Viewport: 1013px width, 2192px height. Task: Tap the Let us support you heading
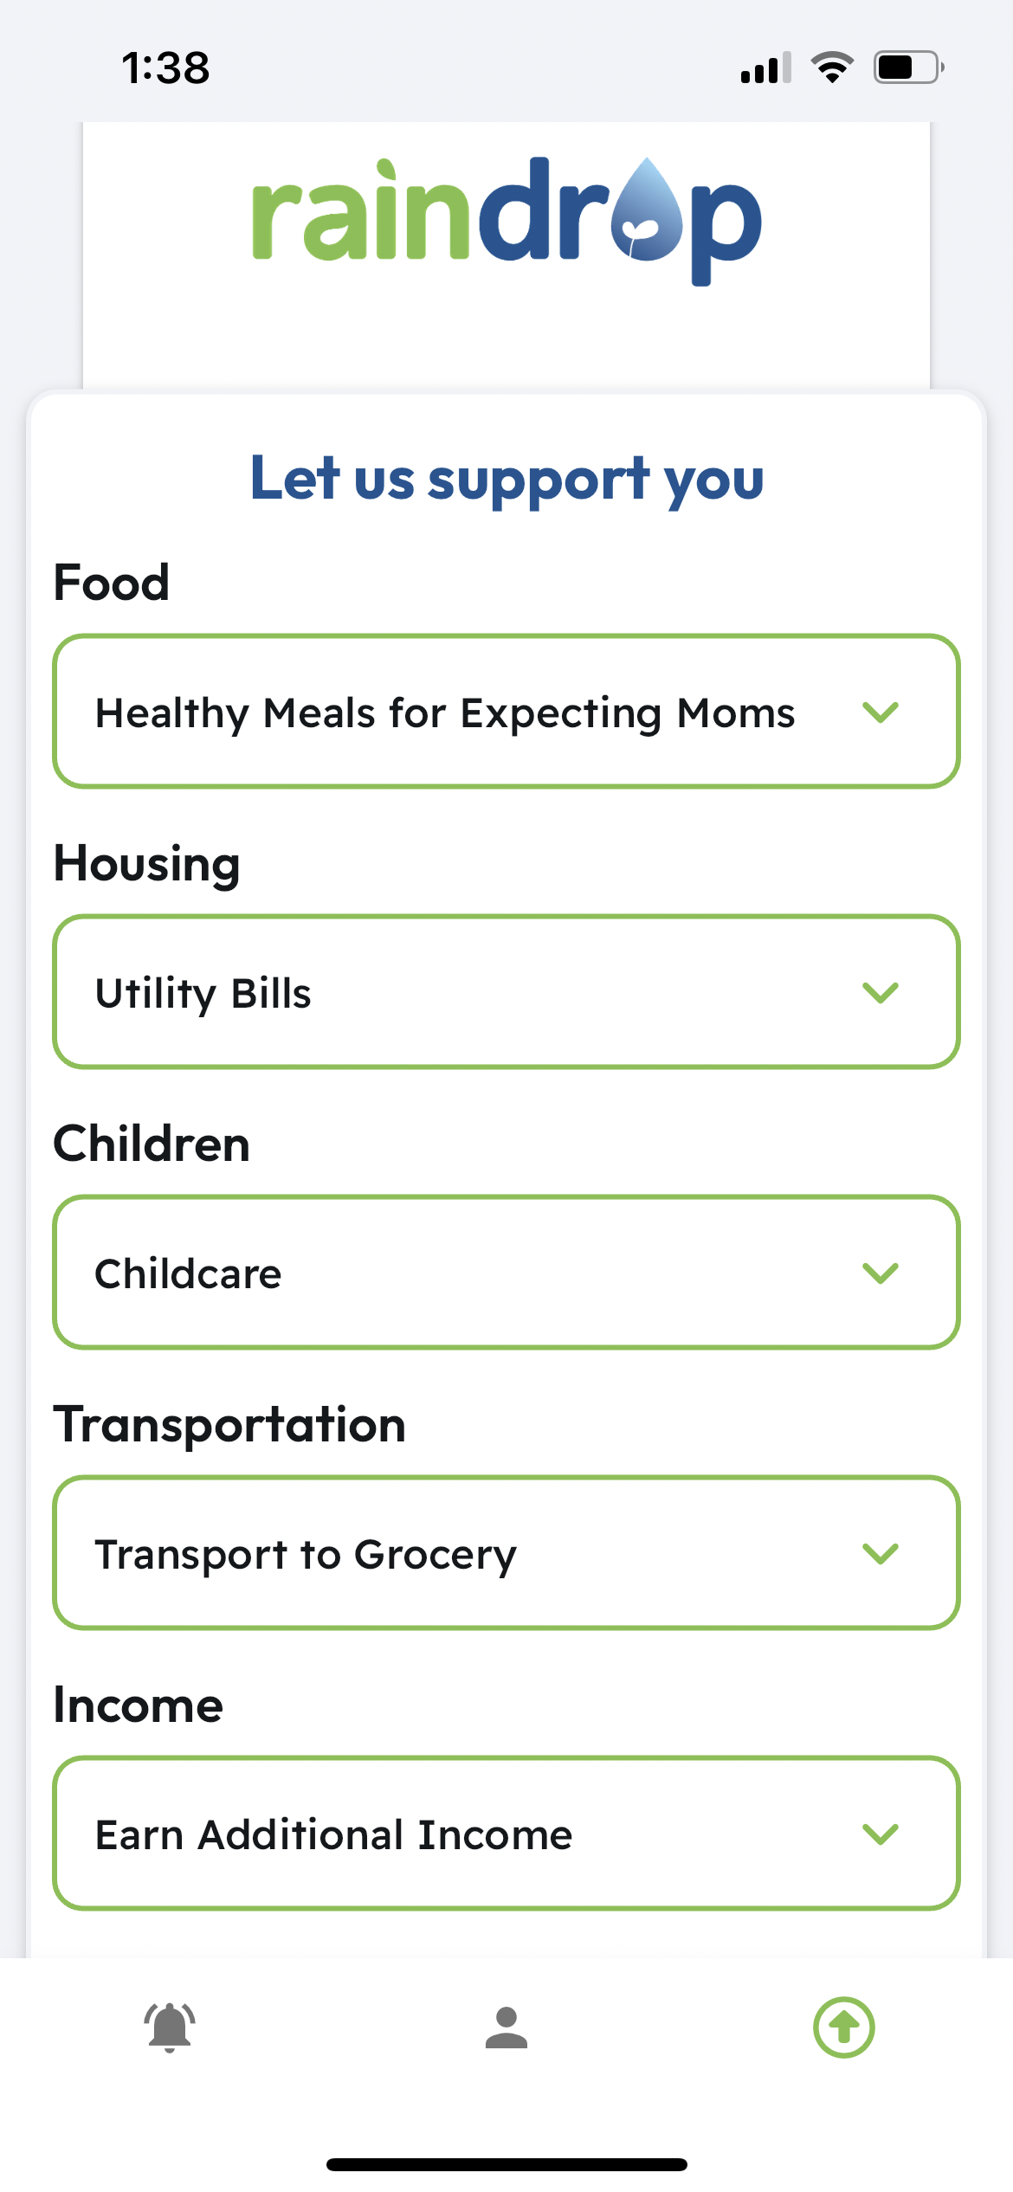pyautogui.click(x=506, y=480)
